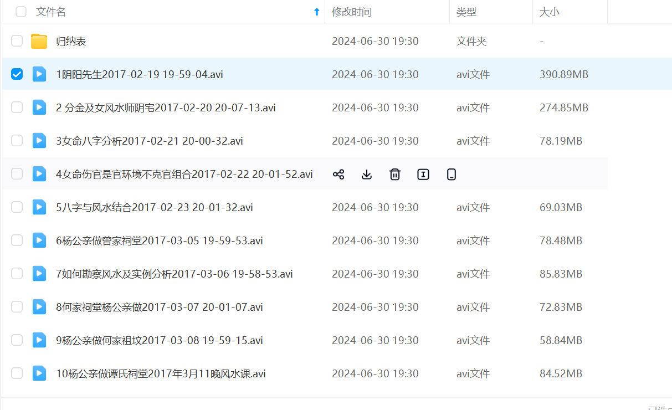Image resolution: width=672 pixels, height=410 pixels.
Task: Click the trash icon to delete the hovered file
Action: coord(394,175)
